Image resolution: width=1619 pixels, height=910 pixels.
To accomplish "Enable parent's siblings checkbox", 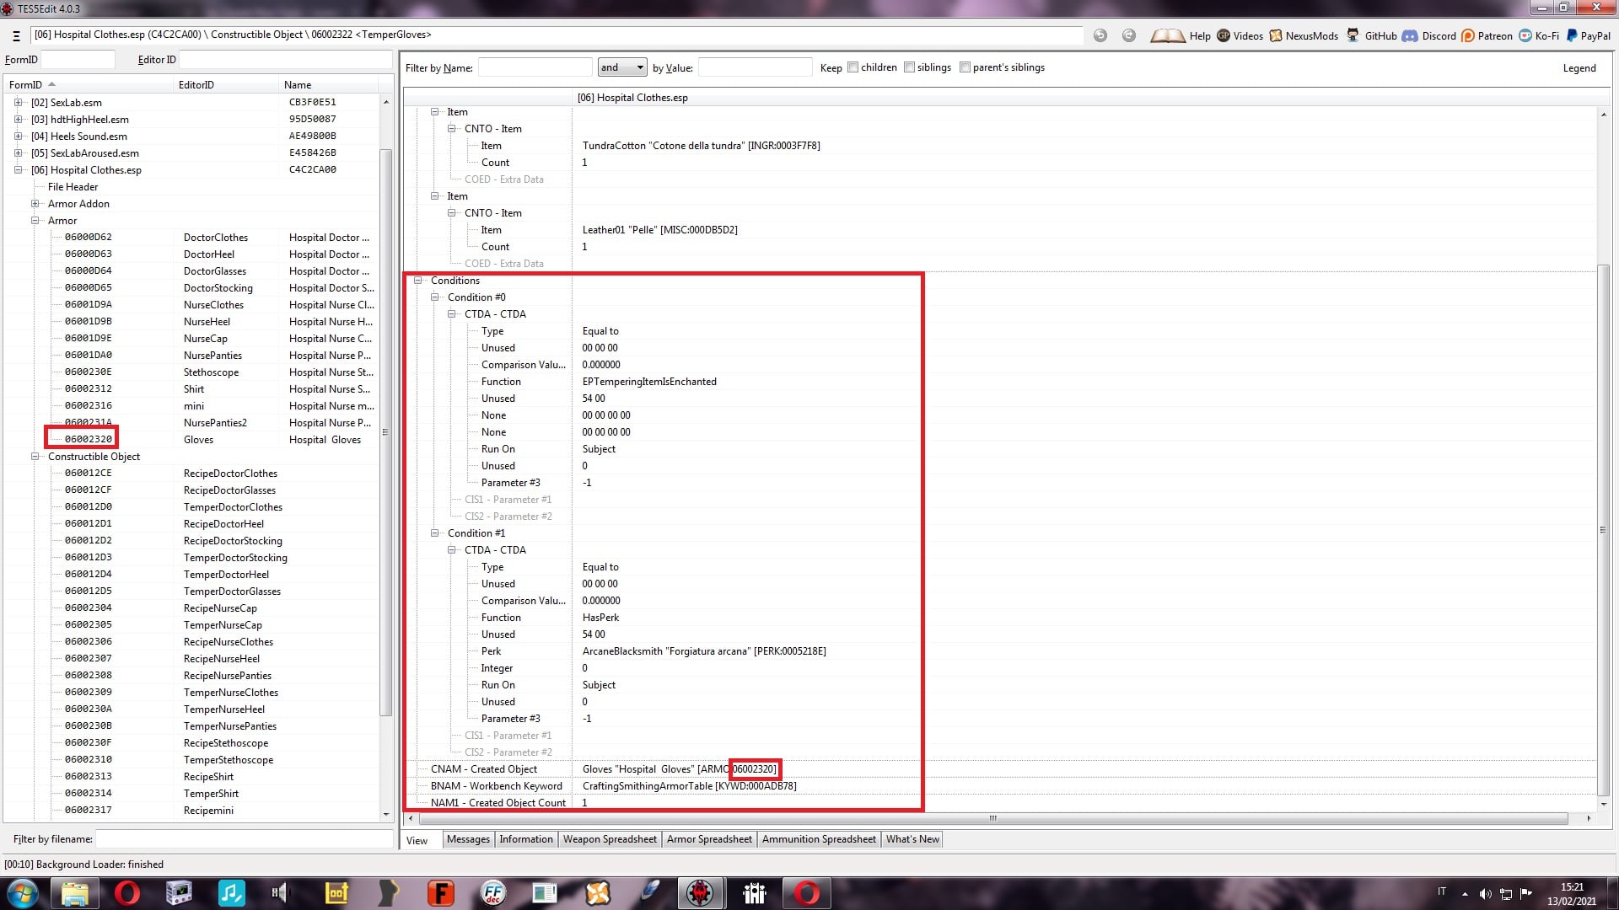I will [965, 67].
